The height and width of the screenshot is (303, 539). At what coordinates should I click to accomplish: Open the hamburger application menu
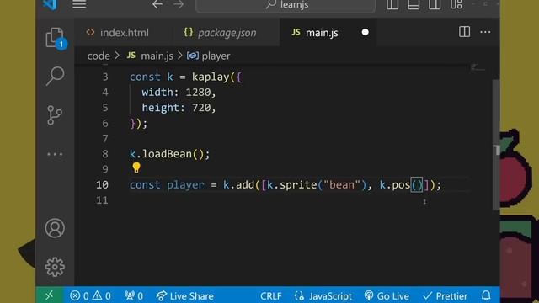pyautogui.click(x=79, y=4)
